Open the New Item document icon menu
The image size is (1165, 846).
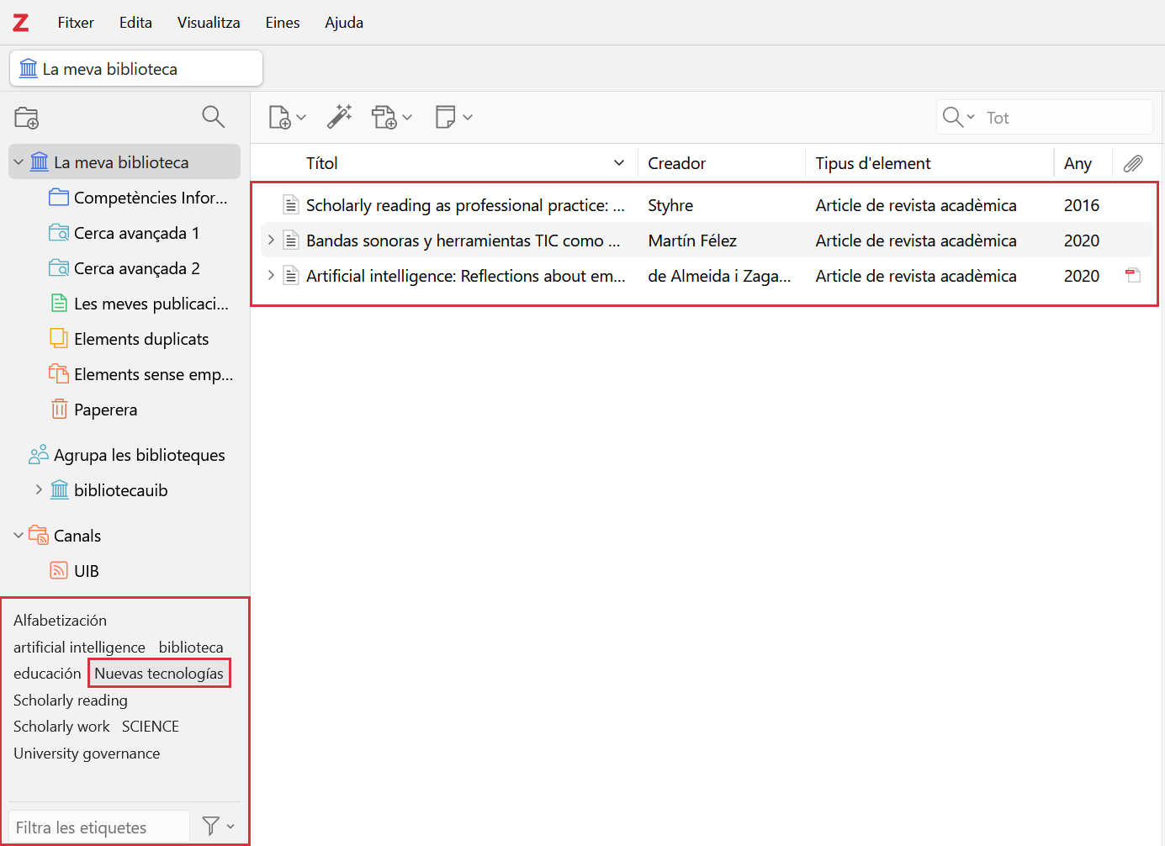279,117
